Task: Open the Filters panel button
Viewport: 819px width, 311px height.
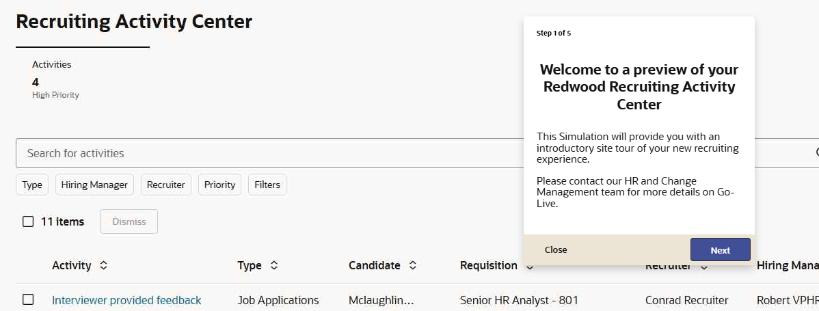Action: (x=267, y=185)
